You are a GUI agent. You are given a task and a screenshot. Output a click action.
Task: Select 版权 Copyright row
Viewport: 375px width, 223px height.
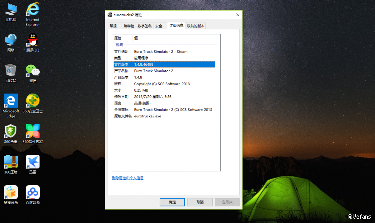click(x=164, y=84)
